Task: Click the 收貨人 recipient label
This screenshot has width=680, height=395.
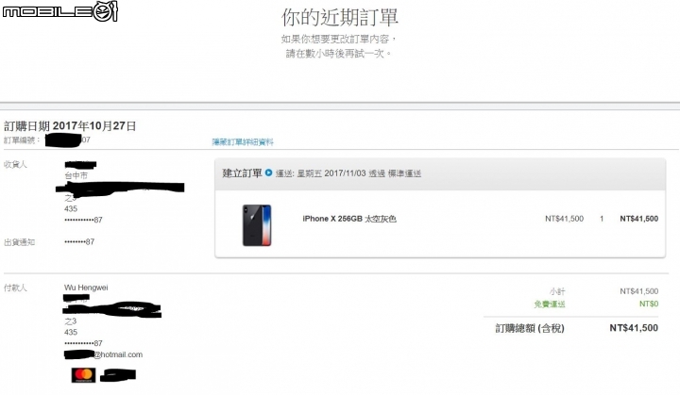Action: tap(16, 164)
